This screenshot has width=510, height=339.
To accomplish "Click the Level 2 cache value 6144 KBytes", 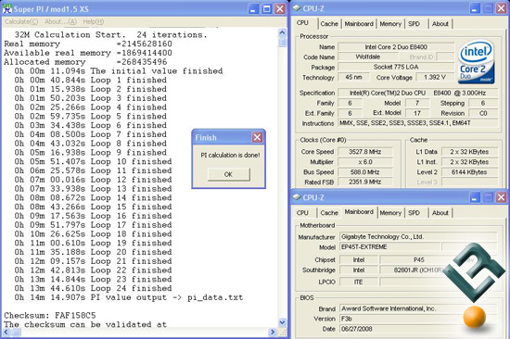I will (469, 172).
